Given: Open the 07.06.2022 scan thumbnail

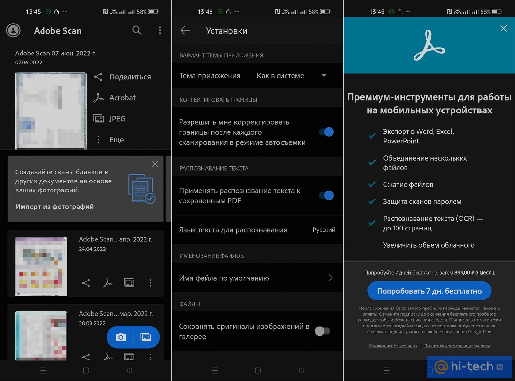Looking at the screenshot, I should pos(51,111).
